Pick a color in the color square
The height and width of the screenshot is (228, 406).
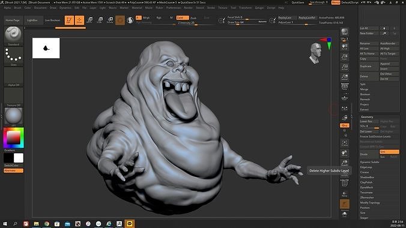pyautogui.click(x=13, y=137)
